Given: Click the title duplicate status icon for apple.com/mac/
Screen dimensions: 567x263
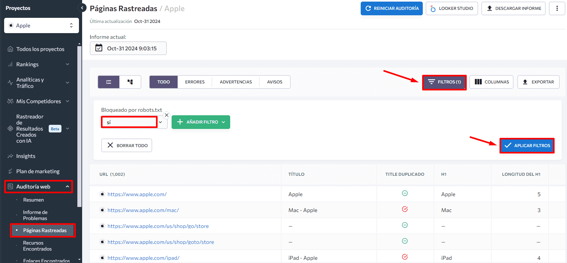Looking at the screenshot, I should point(405,209).
